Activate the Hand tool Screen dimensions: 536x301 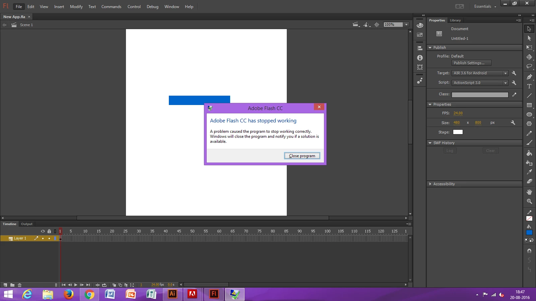tap(529, 192)
